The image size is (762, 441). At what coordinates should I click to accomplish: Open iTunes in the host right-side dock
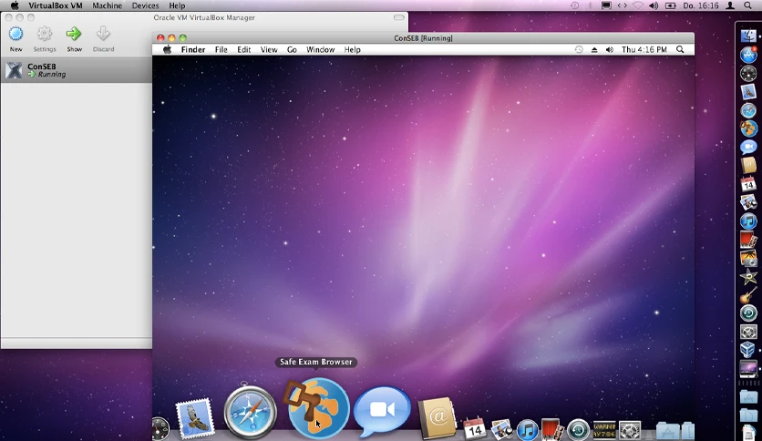pyautogui.click(x=748, y=221)
